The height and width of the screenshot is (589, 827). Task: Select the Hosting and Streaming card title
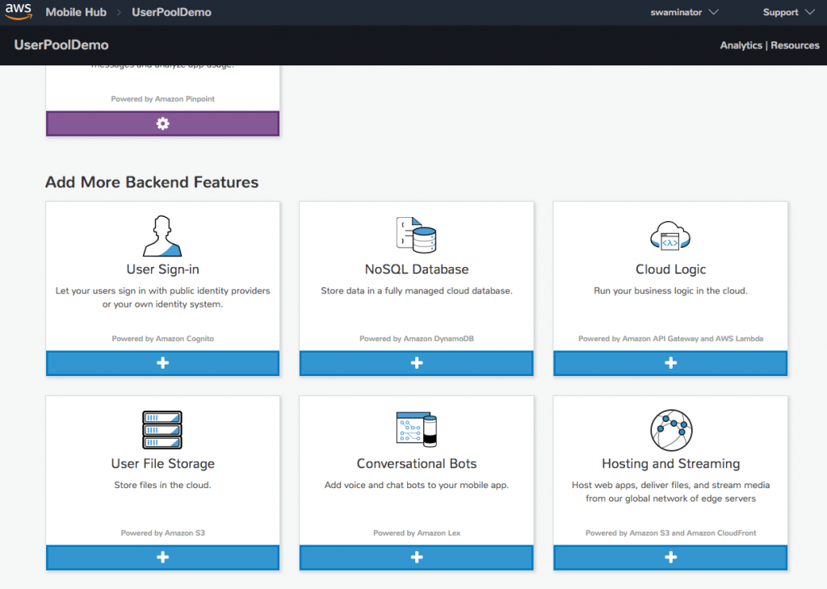point(671,464)
